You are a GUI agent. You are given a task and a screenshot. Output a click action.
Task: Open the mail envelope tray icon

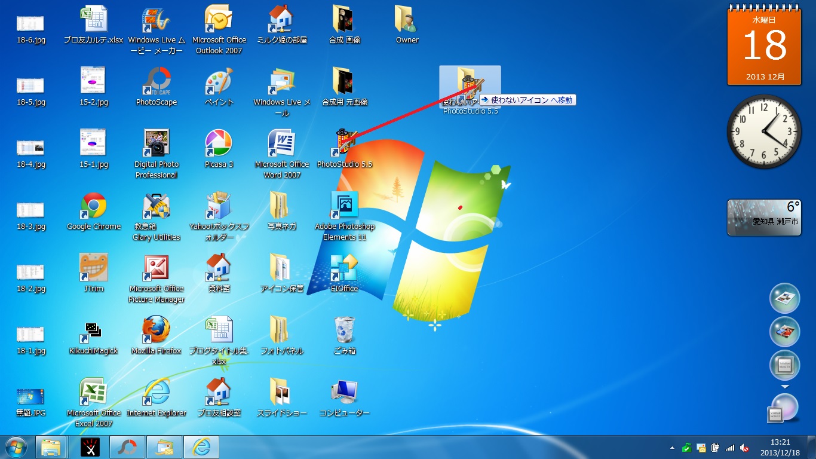(x=701, y=448)
